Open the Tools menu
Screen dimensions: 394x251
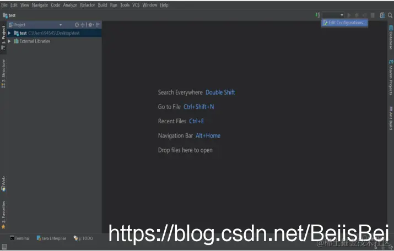[125, 5]
